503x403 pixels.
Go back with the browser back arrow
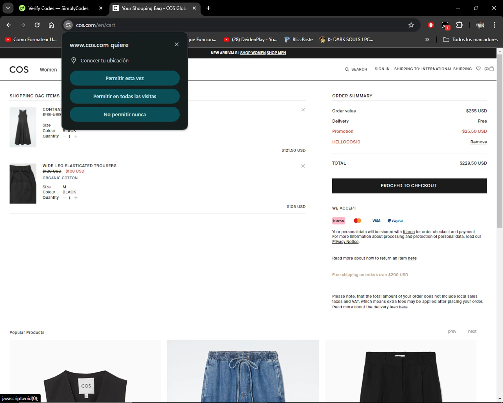pyautogui.click(x=9, y=25)
